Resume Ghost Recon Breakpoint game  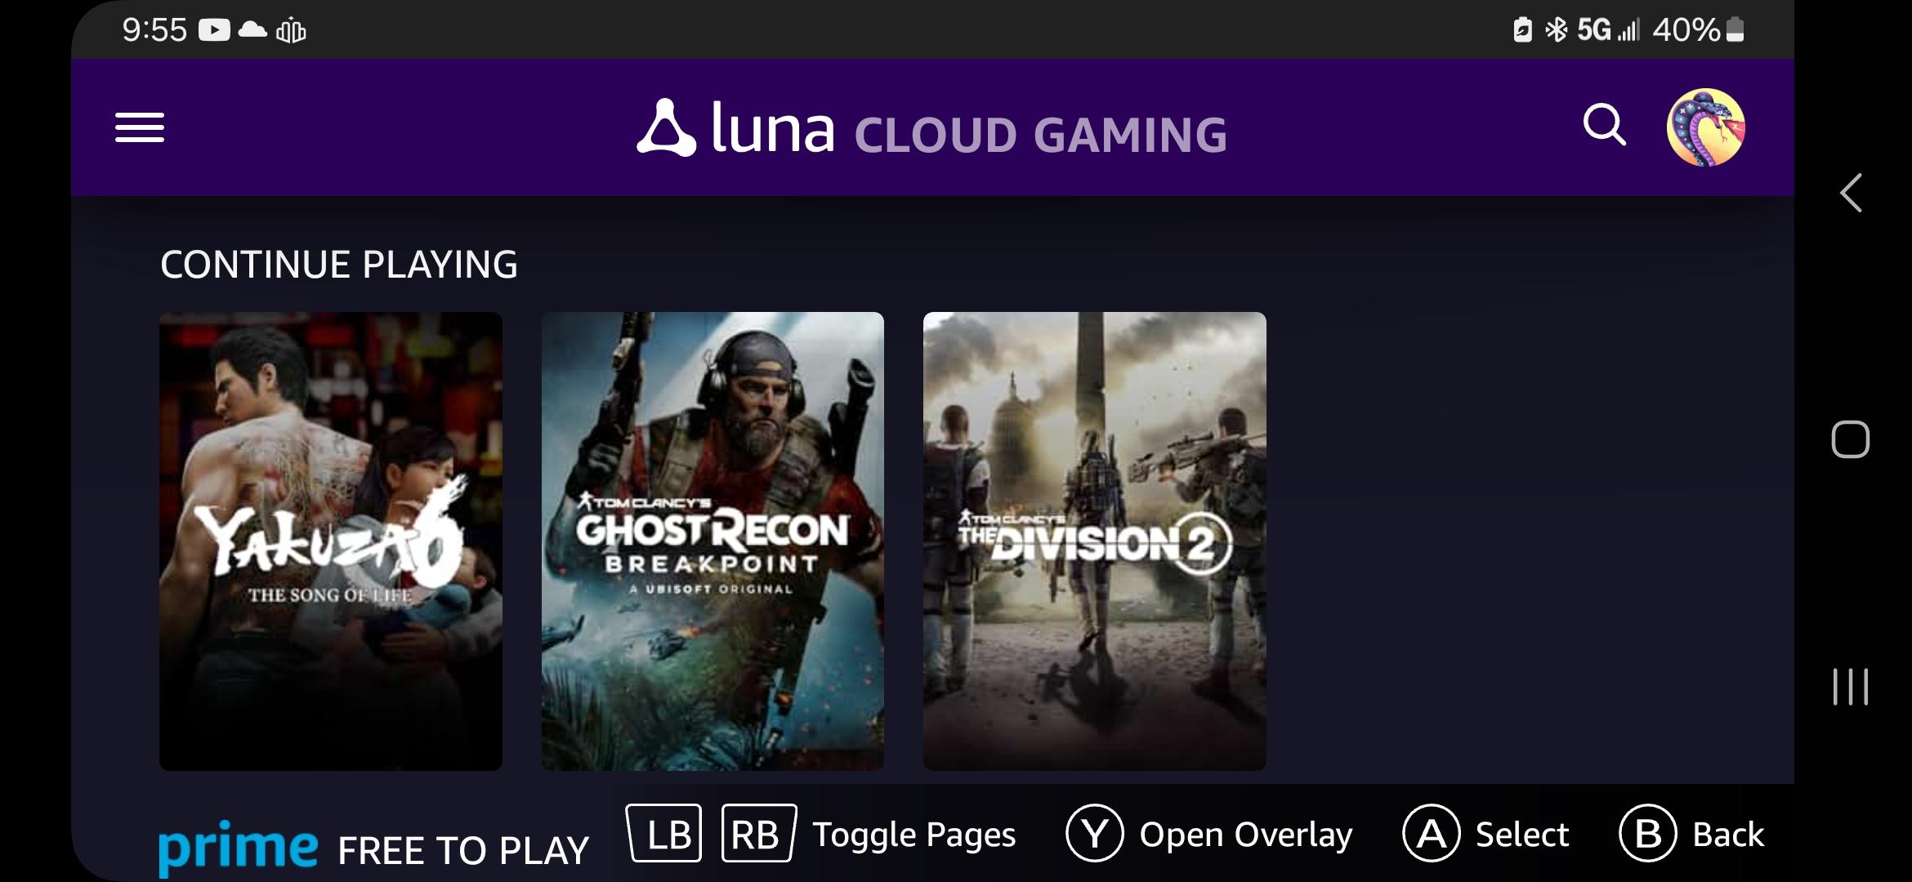[x=713, y=541]
